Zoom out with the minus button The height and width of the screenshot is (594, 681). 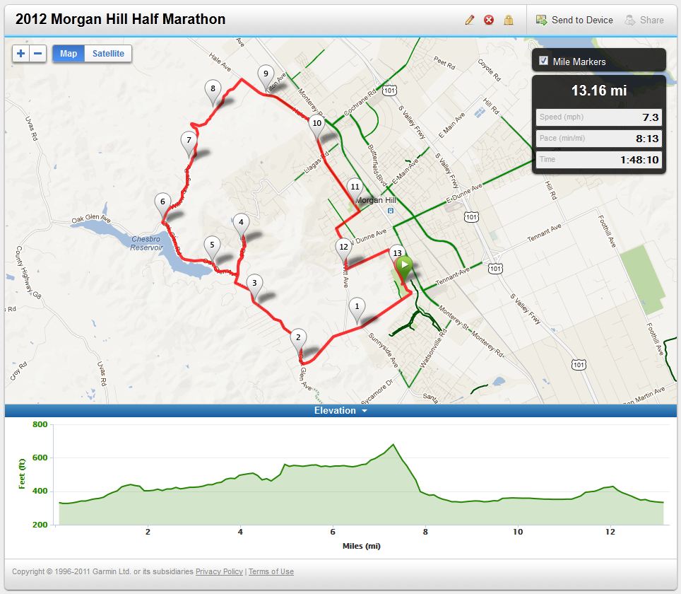(38, 54)
